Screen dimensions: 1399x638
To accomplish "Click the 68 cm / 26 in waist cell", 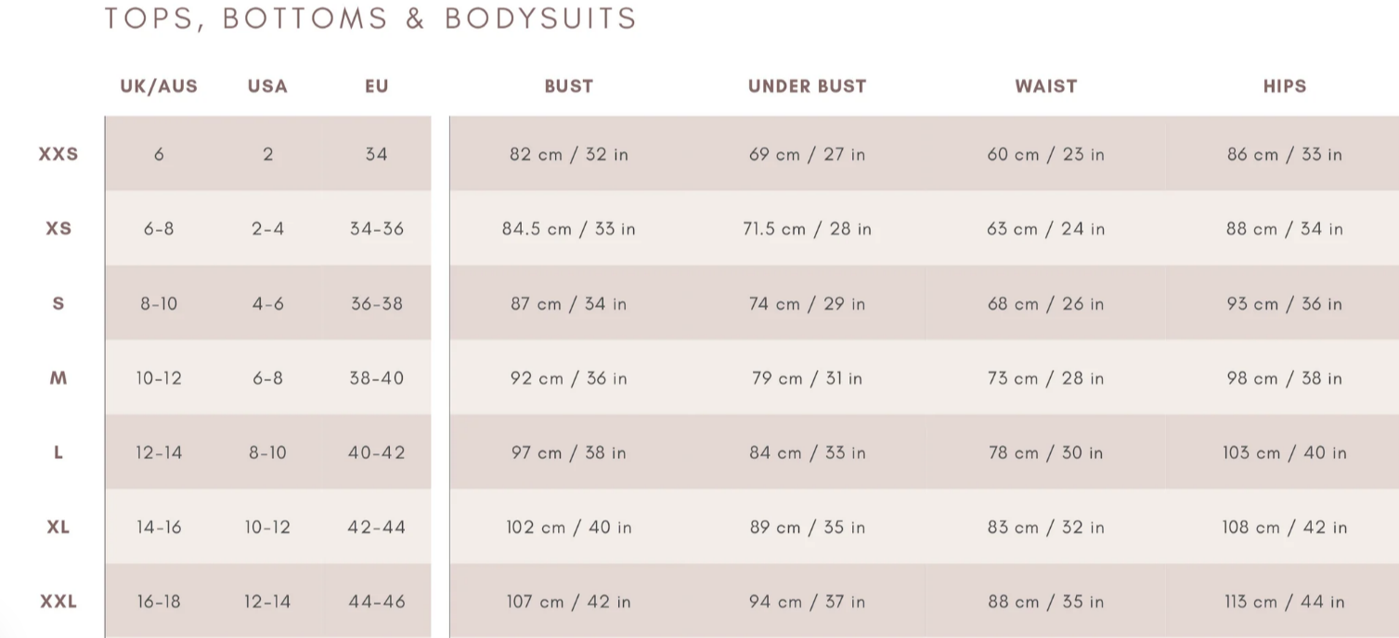I will tap(1045, 304).
